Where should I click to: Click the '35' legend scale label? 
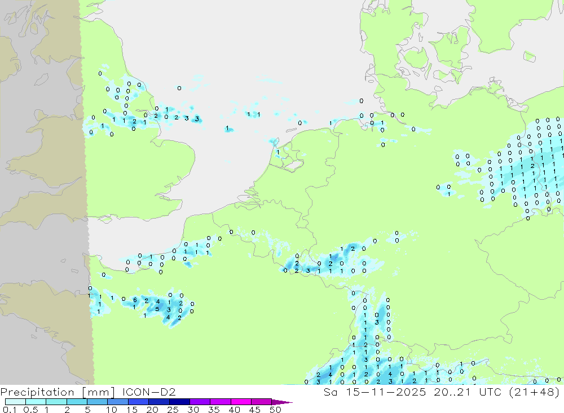pos(214,410)
